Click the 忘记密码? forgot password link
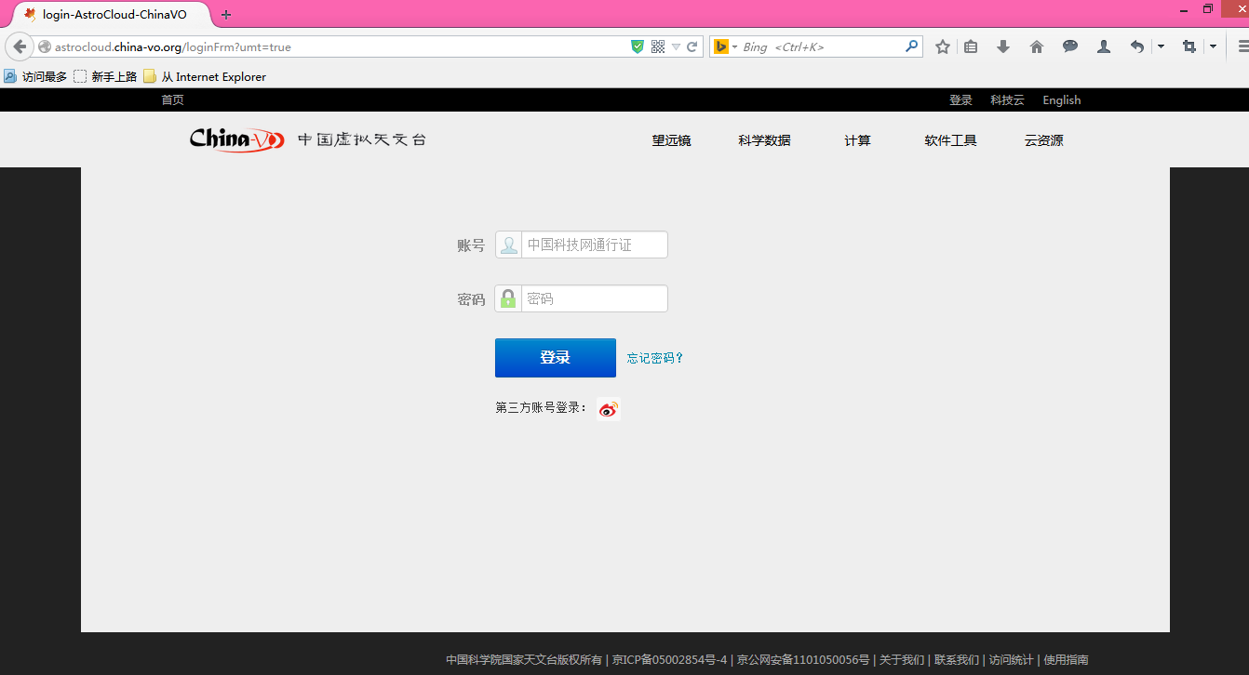1249x675 pixels. 655,358
